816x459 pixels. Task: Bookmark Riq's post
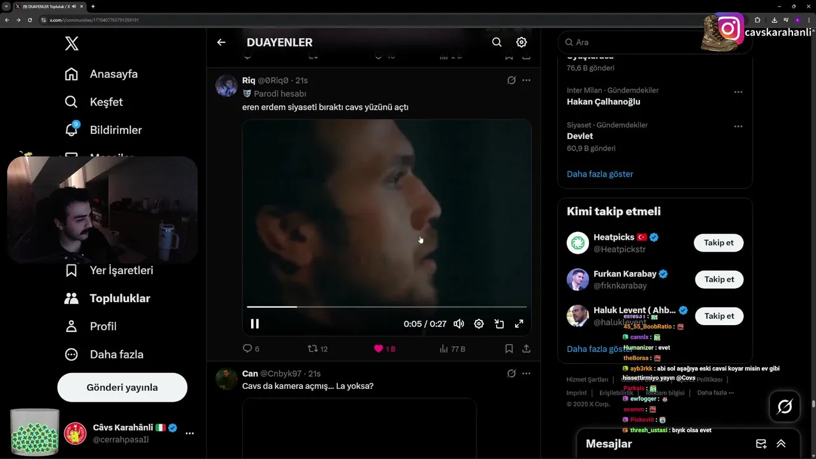[x=509, y=349]
